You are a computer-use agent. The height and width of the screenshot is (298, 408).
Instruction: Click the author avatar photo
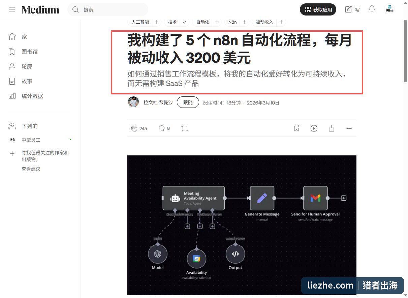(133, 102)
